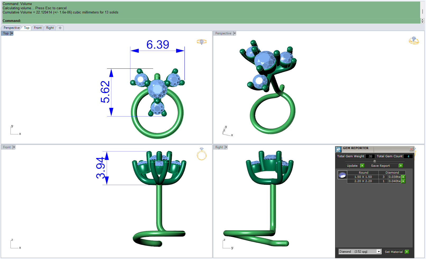This screenshot has width=426, height=259.
Task: Collapse the Gem Reporter header with the arrow
Action: (x=374, y=161)
